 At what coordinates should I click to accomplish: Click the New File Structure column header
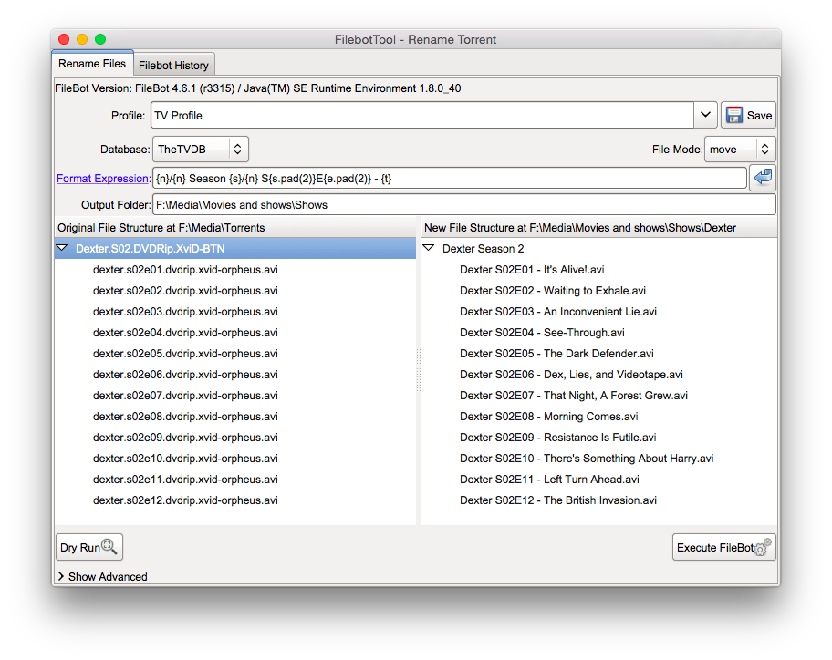[599, 227]
